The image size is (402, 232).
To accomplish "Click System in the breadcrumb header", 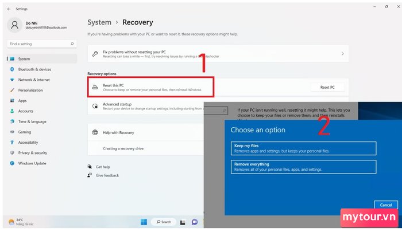I will coord(99,22).
